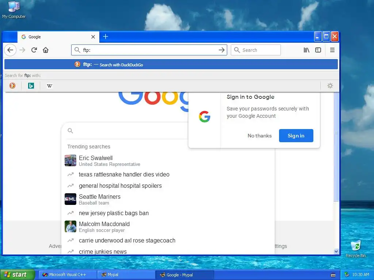Click the Google G logo in sign-in card
Screen dimensions: 374x280
tap(205, 117)
